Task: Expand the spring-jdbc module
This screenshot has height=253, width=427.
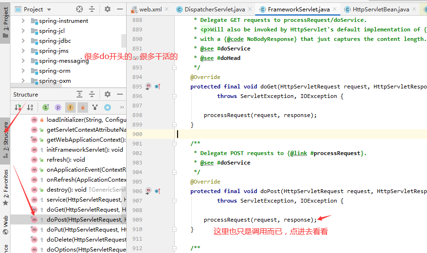Action: click(23, 41)
